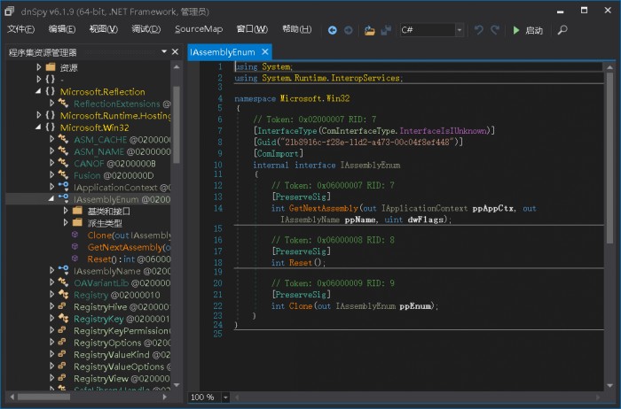The image size is (621, 409).
Task: Click the IAssemblyEnum interface icon
Action: (x=63, y=197)
